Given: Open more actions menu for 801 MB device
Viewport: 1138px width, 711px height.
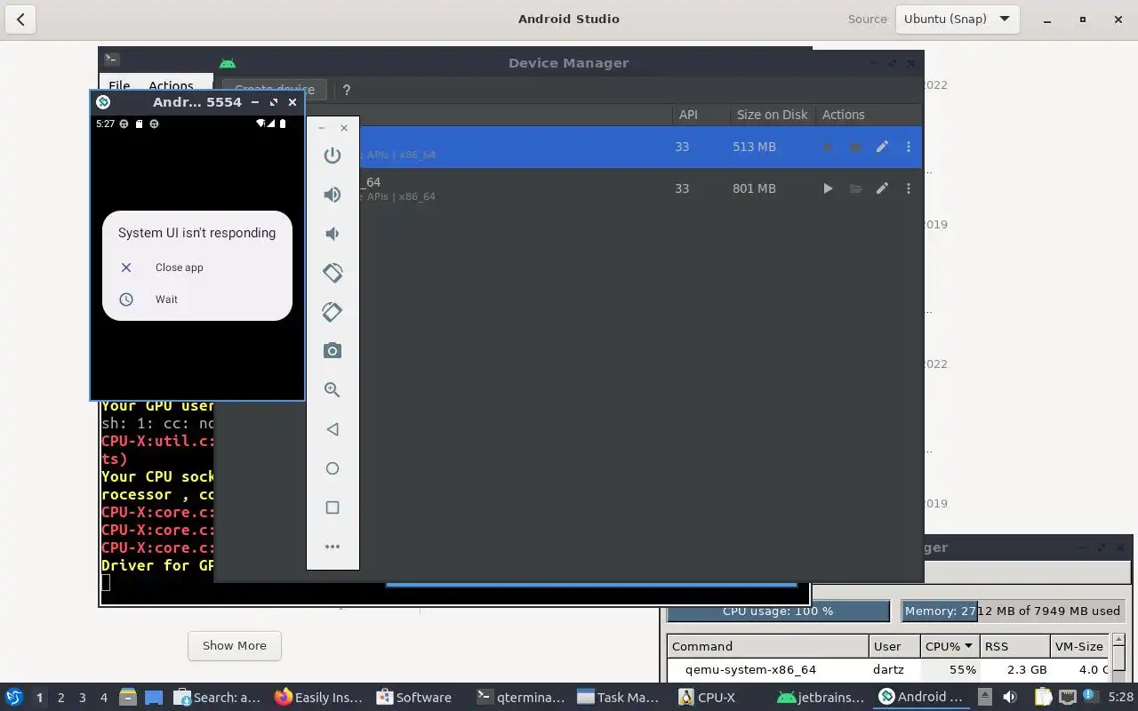Looking at the screenshot, I should [909, 188].
